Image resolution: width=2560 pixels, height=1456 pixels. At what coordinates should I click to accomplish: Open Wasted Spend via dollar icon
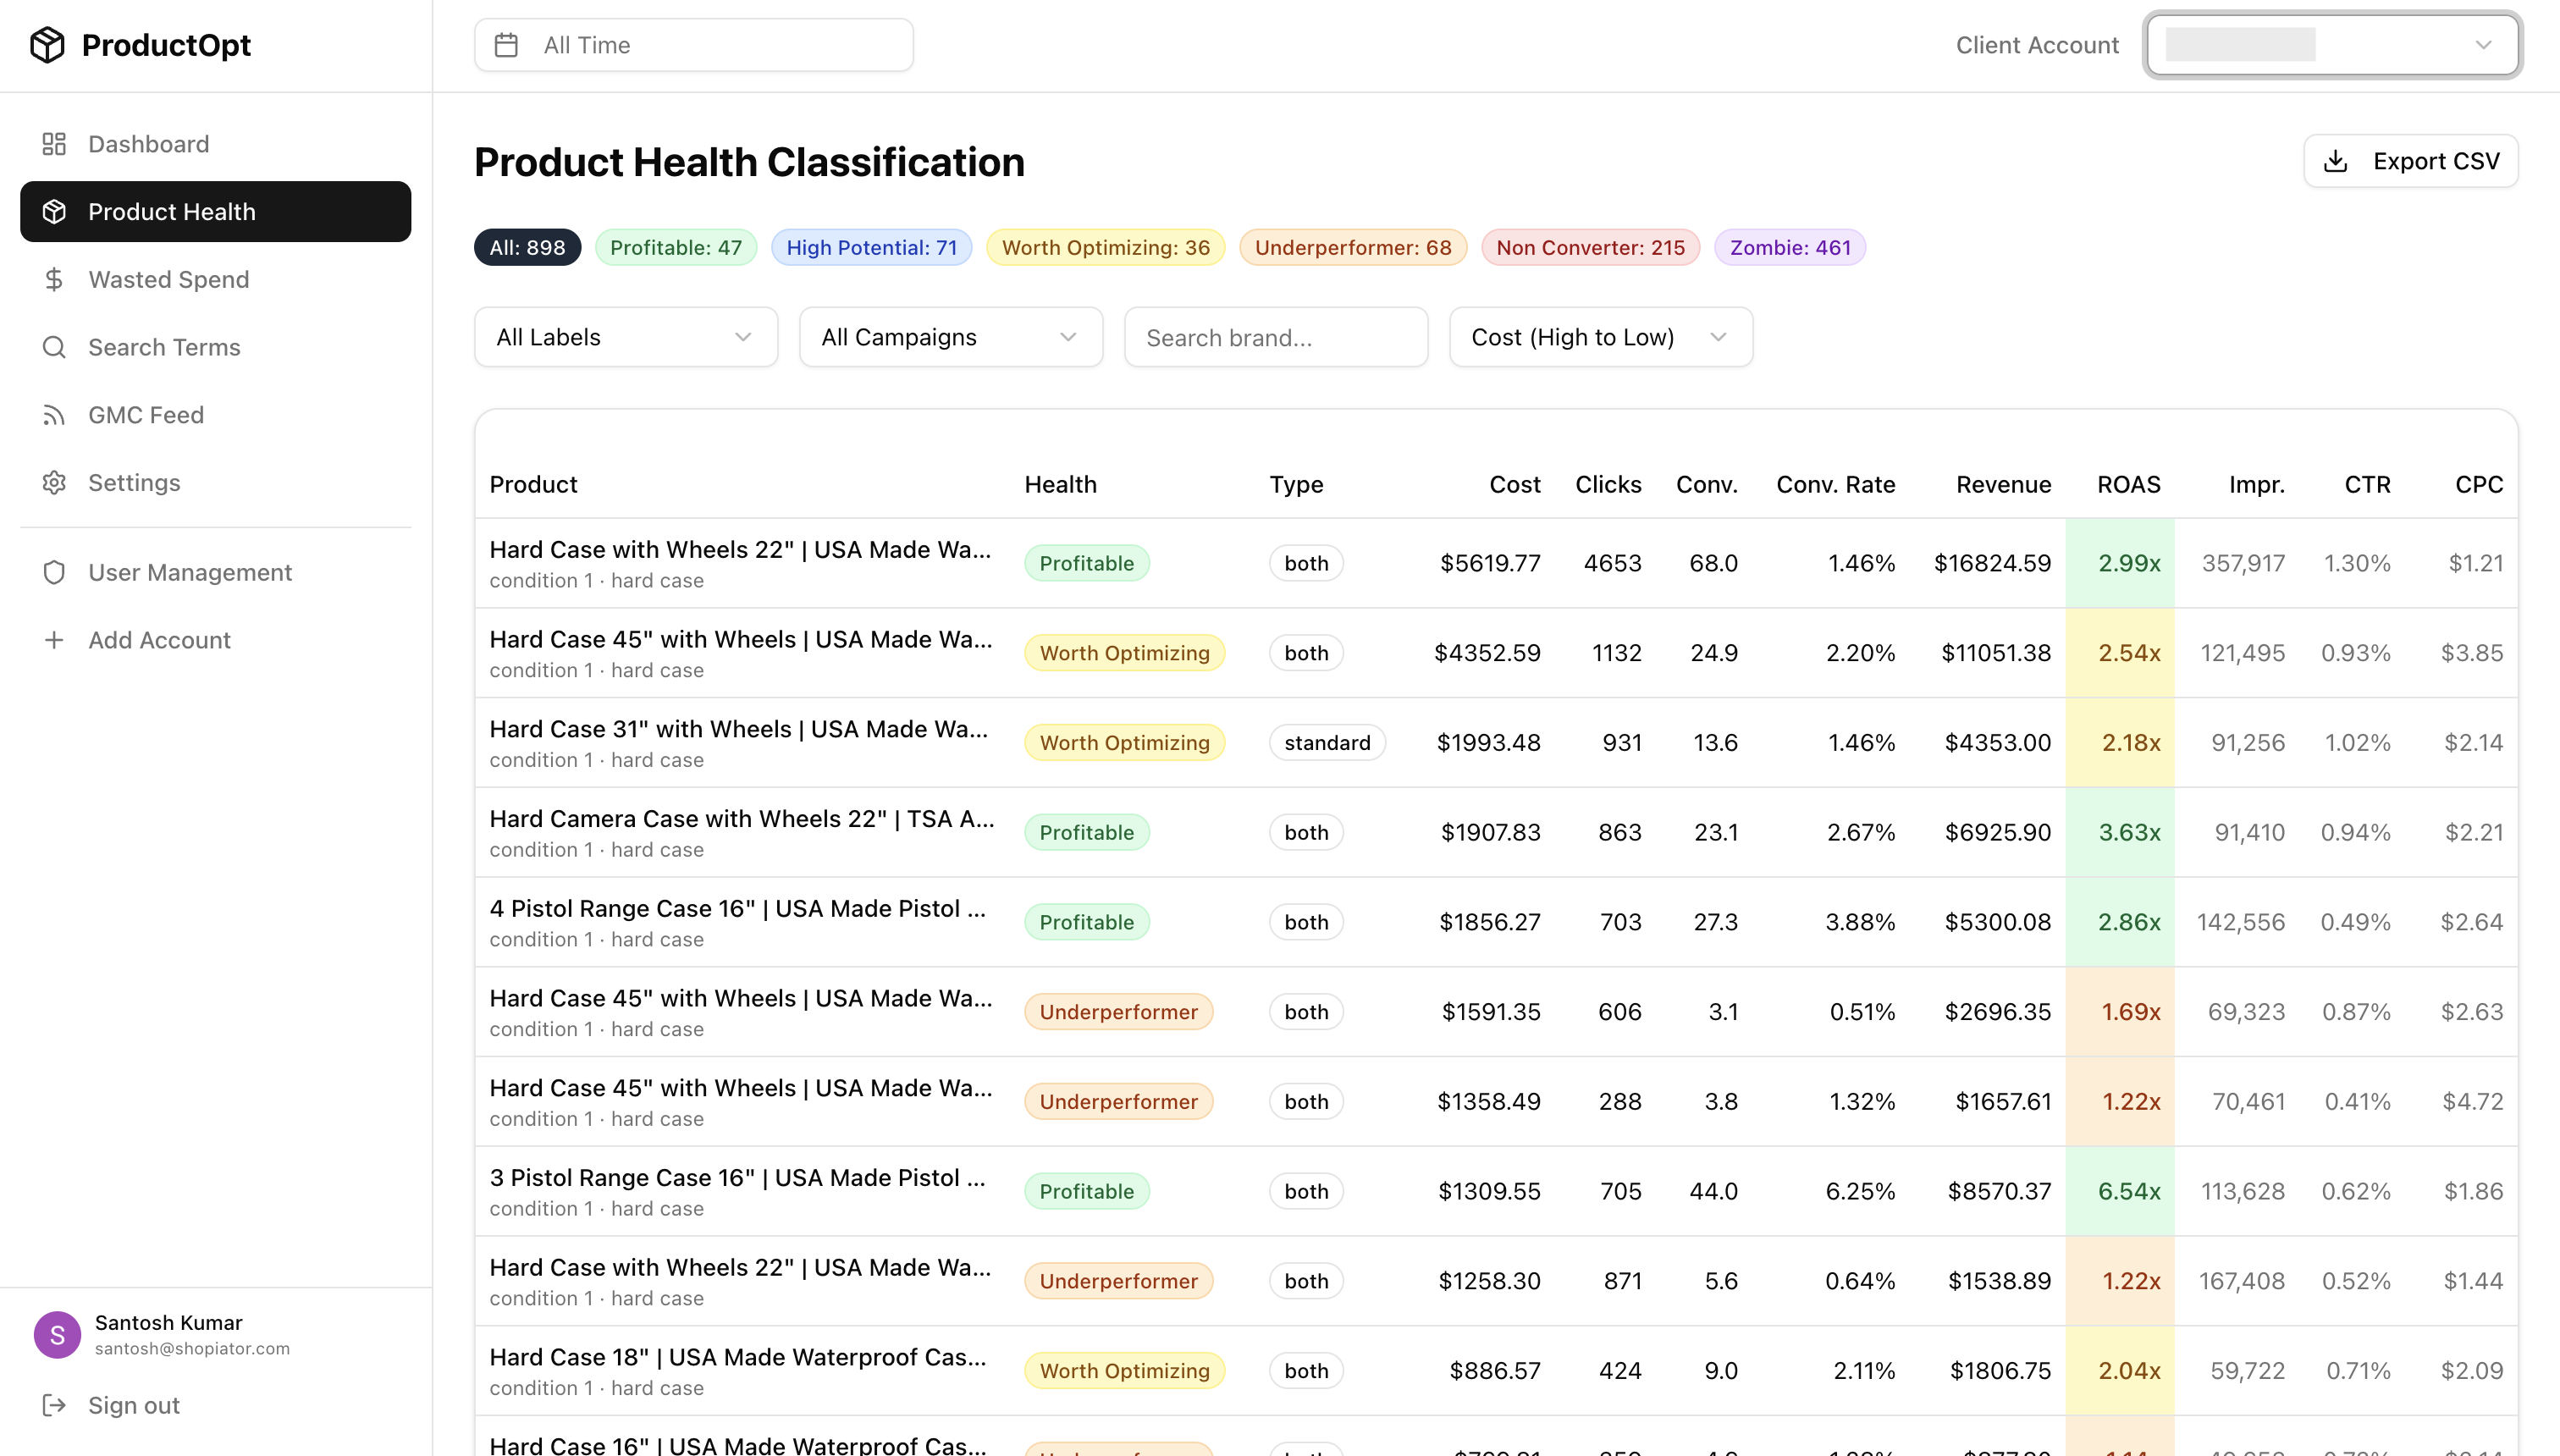[x=55, y=279]
